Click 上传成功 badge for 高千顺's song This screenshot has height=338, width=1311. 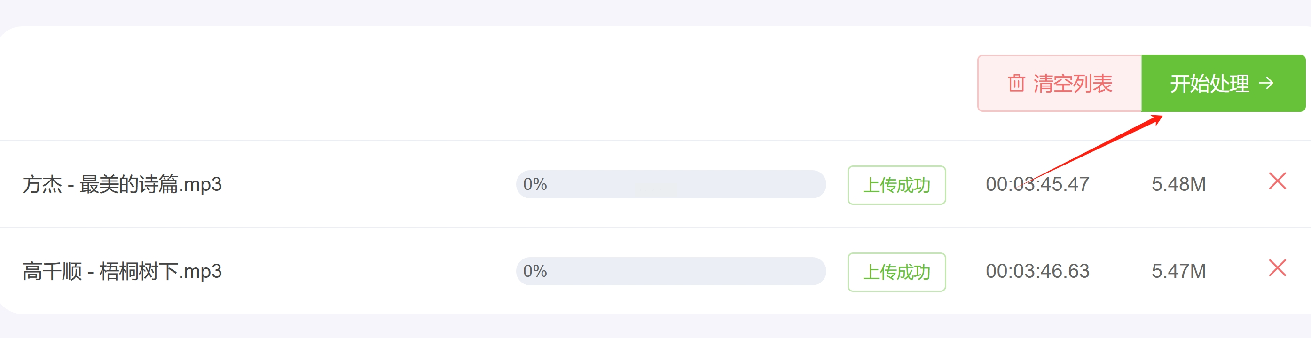point(896,272)
